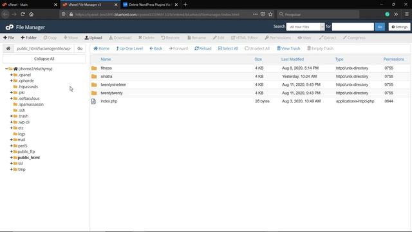
Task: Bookmark page with the star icon
Action: [x=270, y=14]
